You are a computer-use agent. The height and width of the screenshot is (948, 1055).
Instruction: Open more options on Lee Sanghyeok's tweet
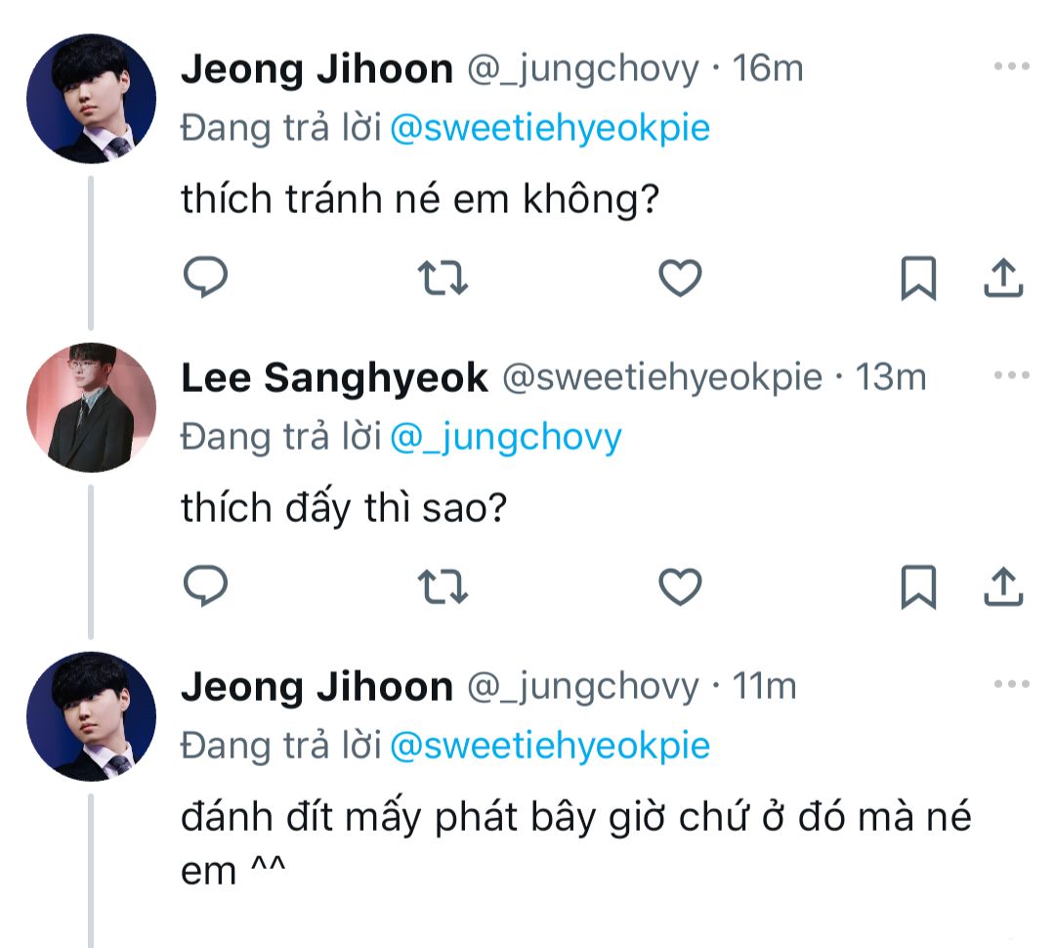pyautogui.click(x=1011, y=376)
